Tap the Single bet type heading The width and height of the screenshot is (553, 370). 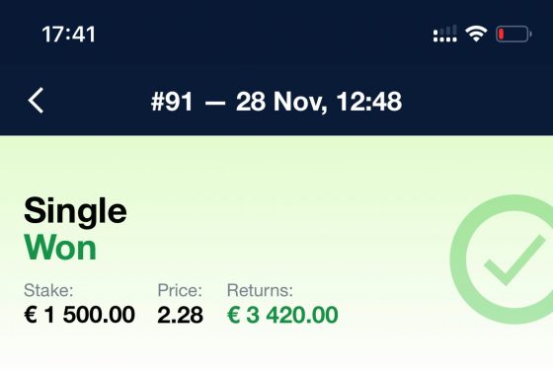(x=75, y=210)
